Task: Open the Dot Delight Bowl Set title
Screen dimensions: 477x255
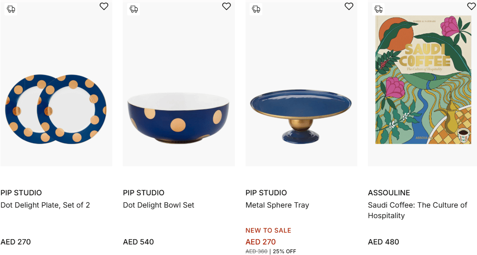Action: coord(158,205)
